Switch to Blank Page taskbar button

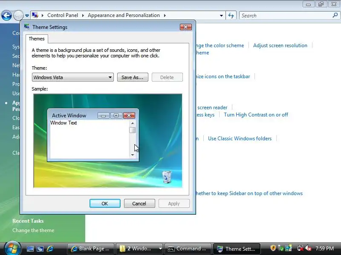(91, 249)
